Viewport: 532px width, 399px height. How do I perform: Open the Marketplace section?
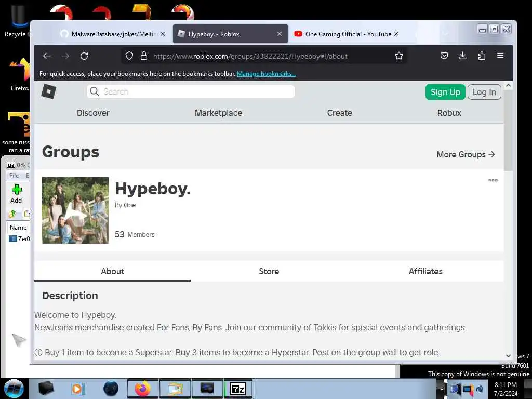(219, 113)
